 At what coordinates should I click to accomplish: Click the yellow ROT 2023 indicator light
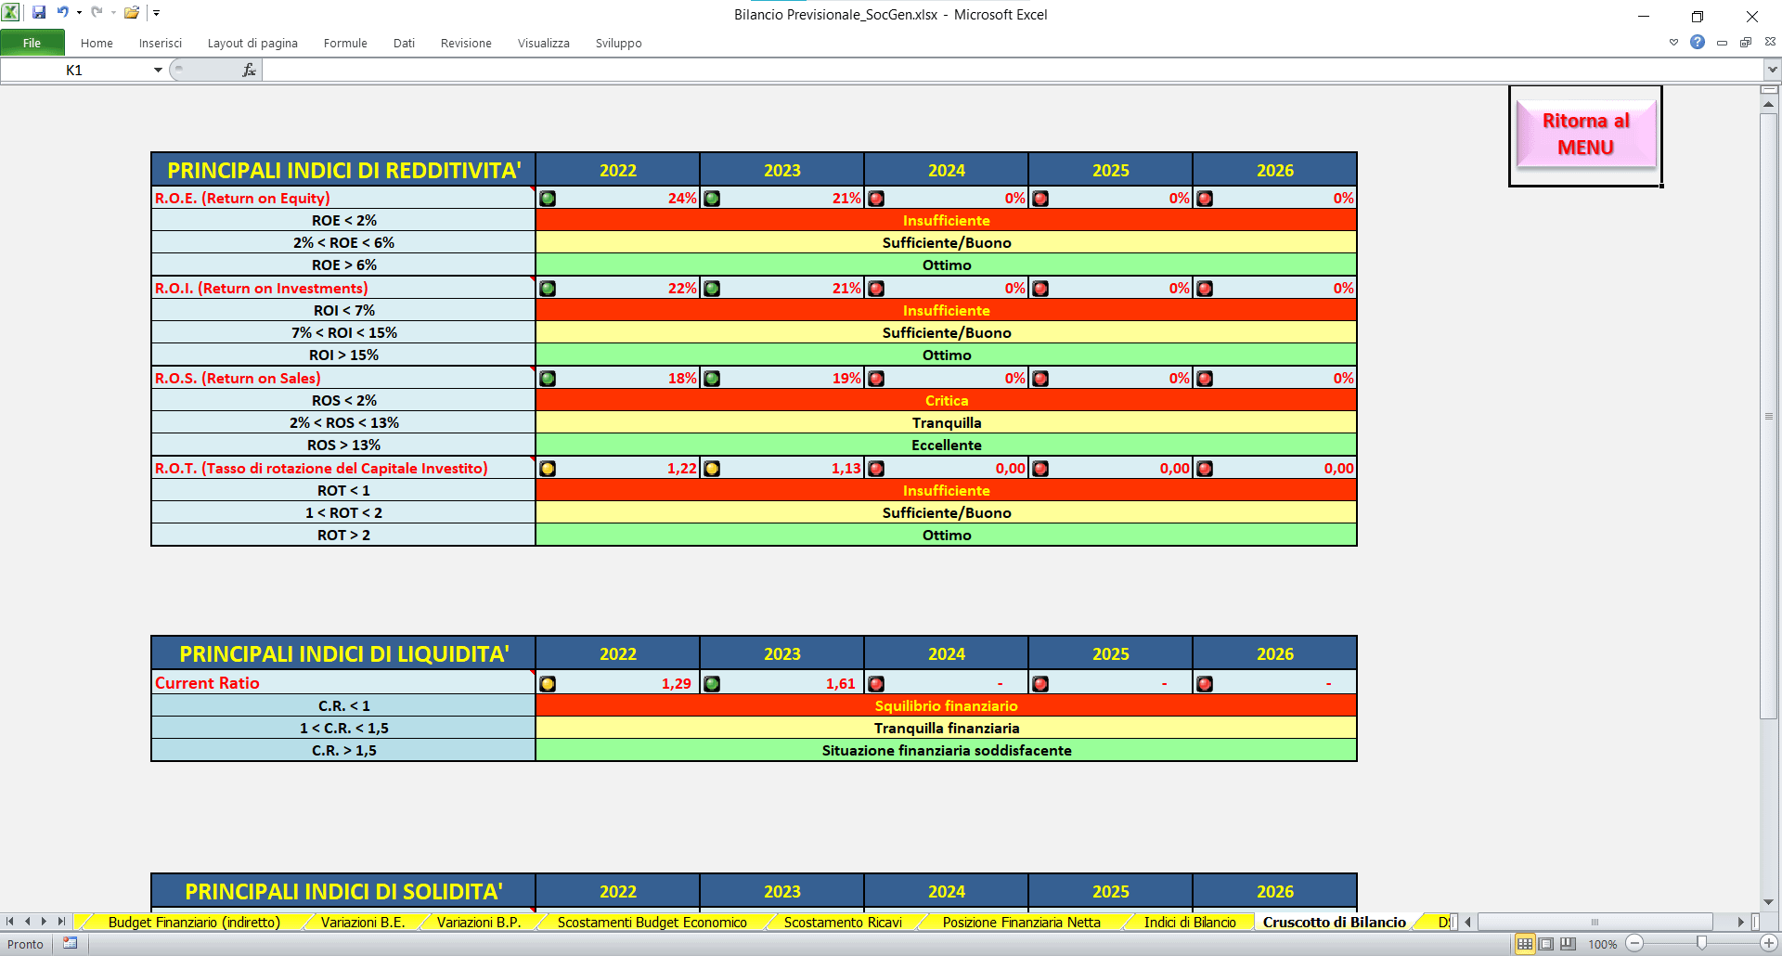(712, 469)
